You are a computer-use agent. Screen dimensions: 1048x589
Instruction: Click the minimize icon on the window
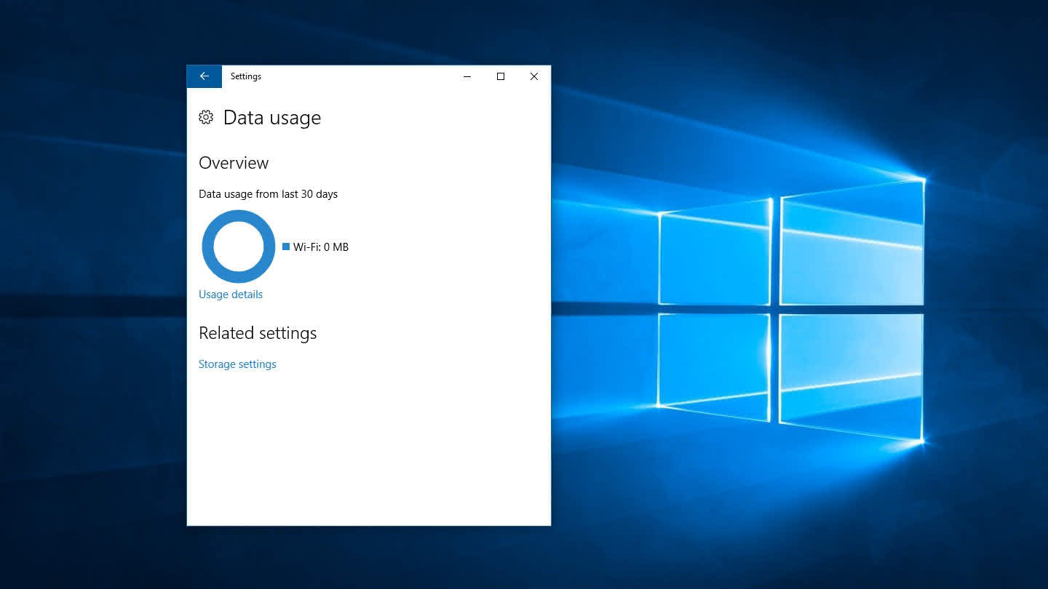click(x=467, y=76)
